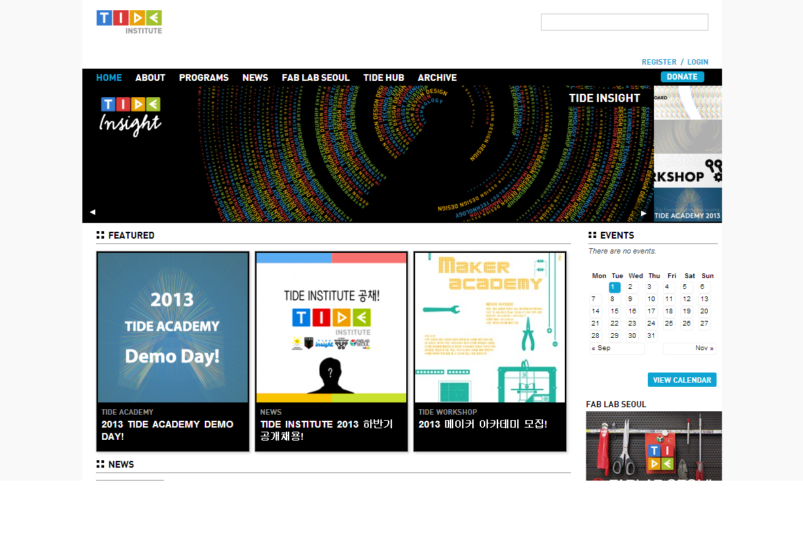Open the REGISTER link

click(x=659, y=62)
